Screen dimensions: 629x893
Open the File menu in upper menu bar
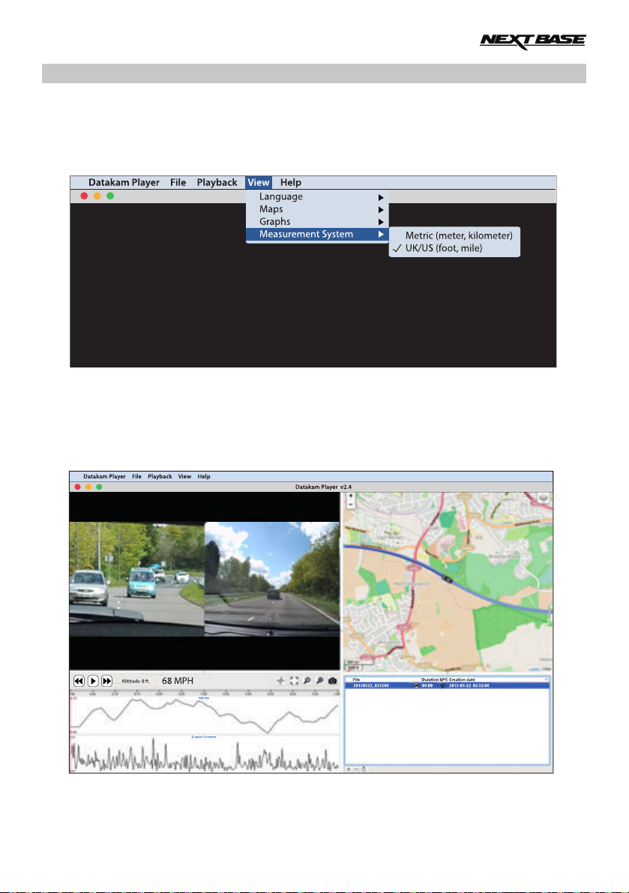point(178,182)
